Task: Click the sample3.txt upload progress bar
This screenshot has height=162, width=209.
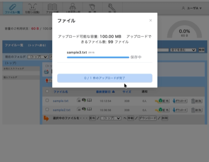Action: 98,57
